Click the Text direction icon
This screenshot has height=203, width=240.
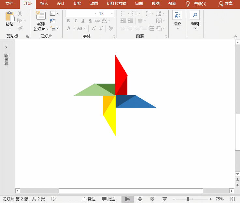[159, 13]
